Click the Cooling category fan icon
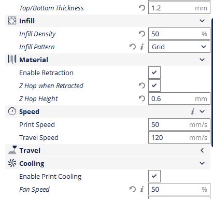This screenshot has height=199, width=213. pyautogui.click(x=12, y=163)
